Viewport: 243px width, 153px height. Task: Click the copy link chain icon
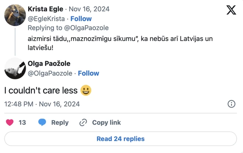click(x=83, y=122)
